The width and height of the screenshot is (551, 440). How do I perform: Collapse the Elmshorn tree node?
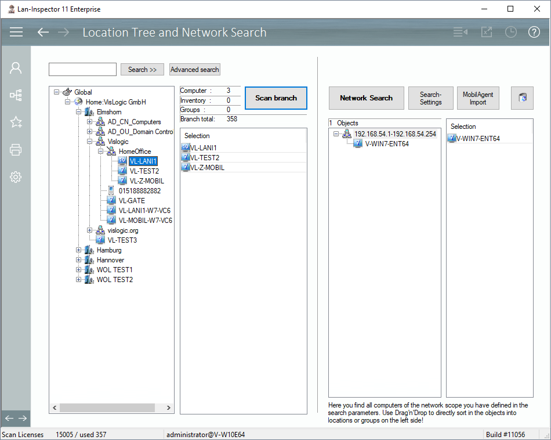click(79, 112)
